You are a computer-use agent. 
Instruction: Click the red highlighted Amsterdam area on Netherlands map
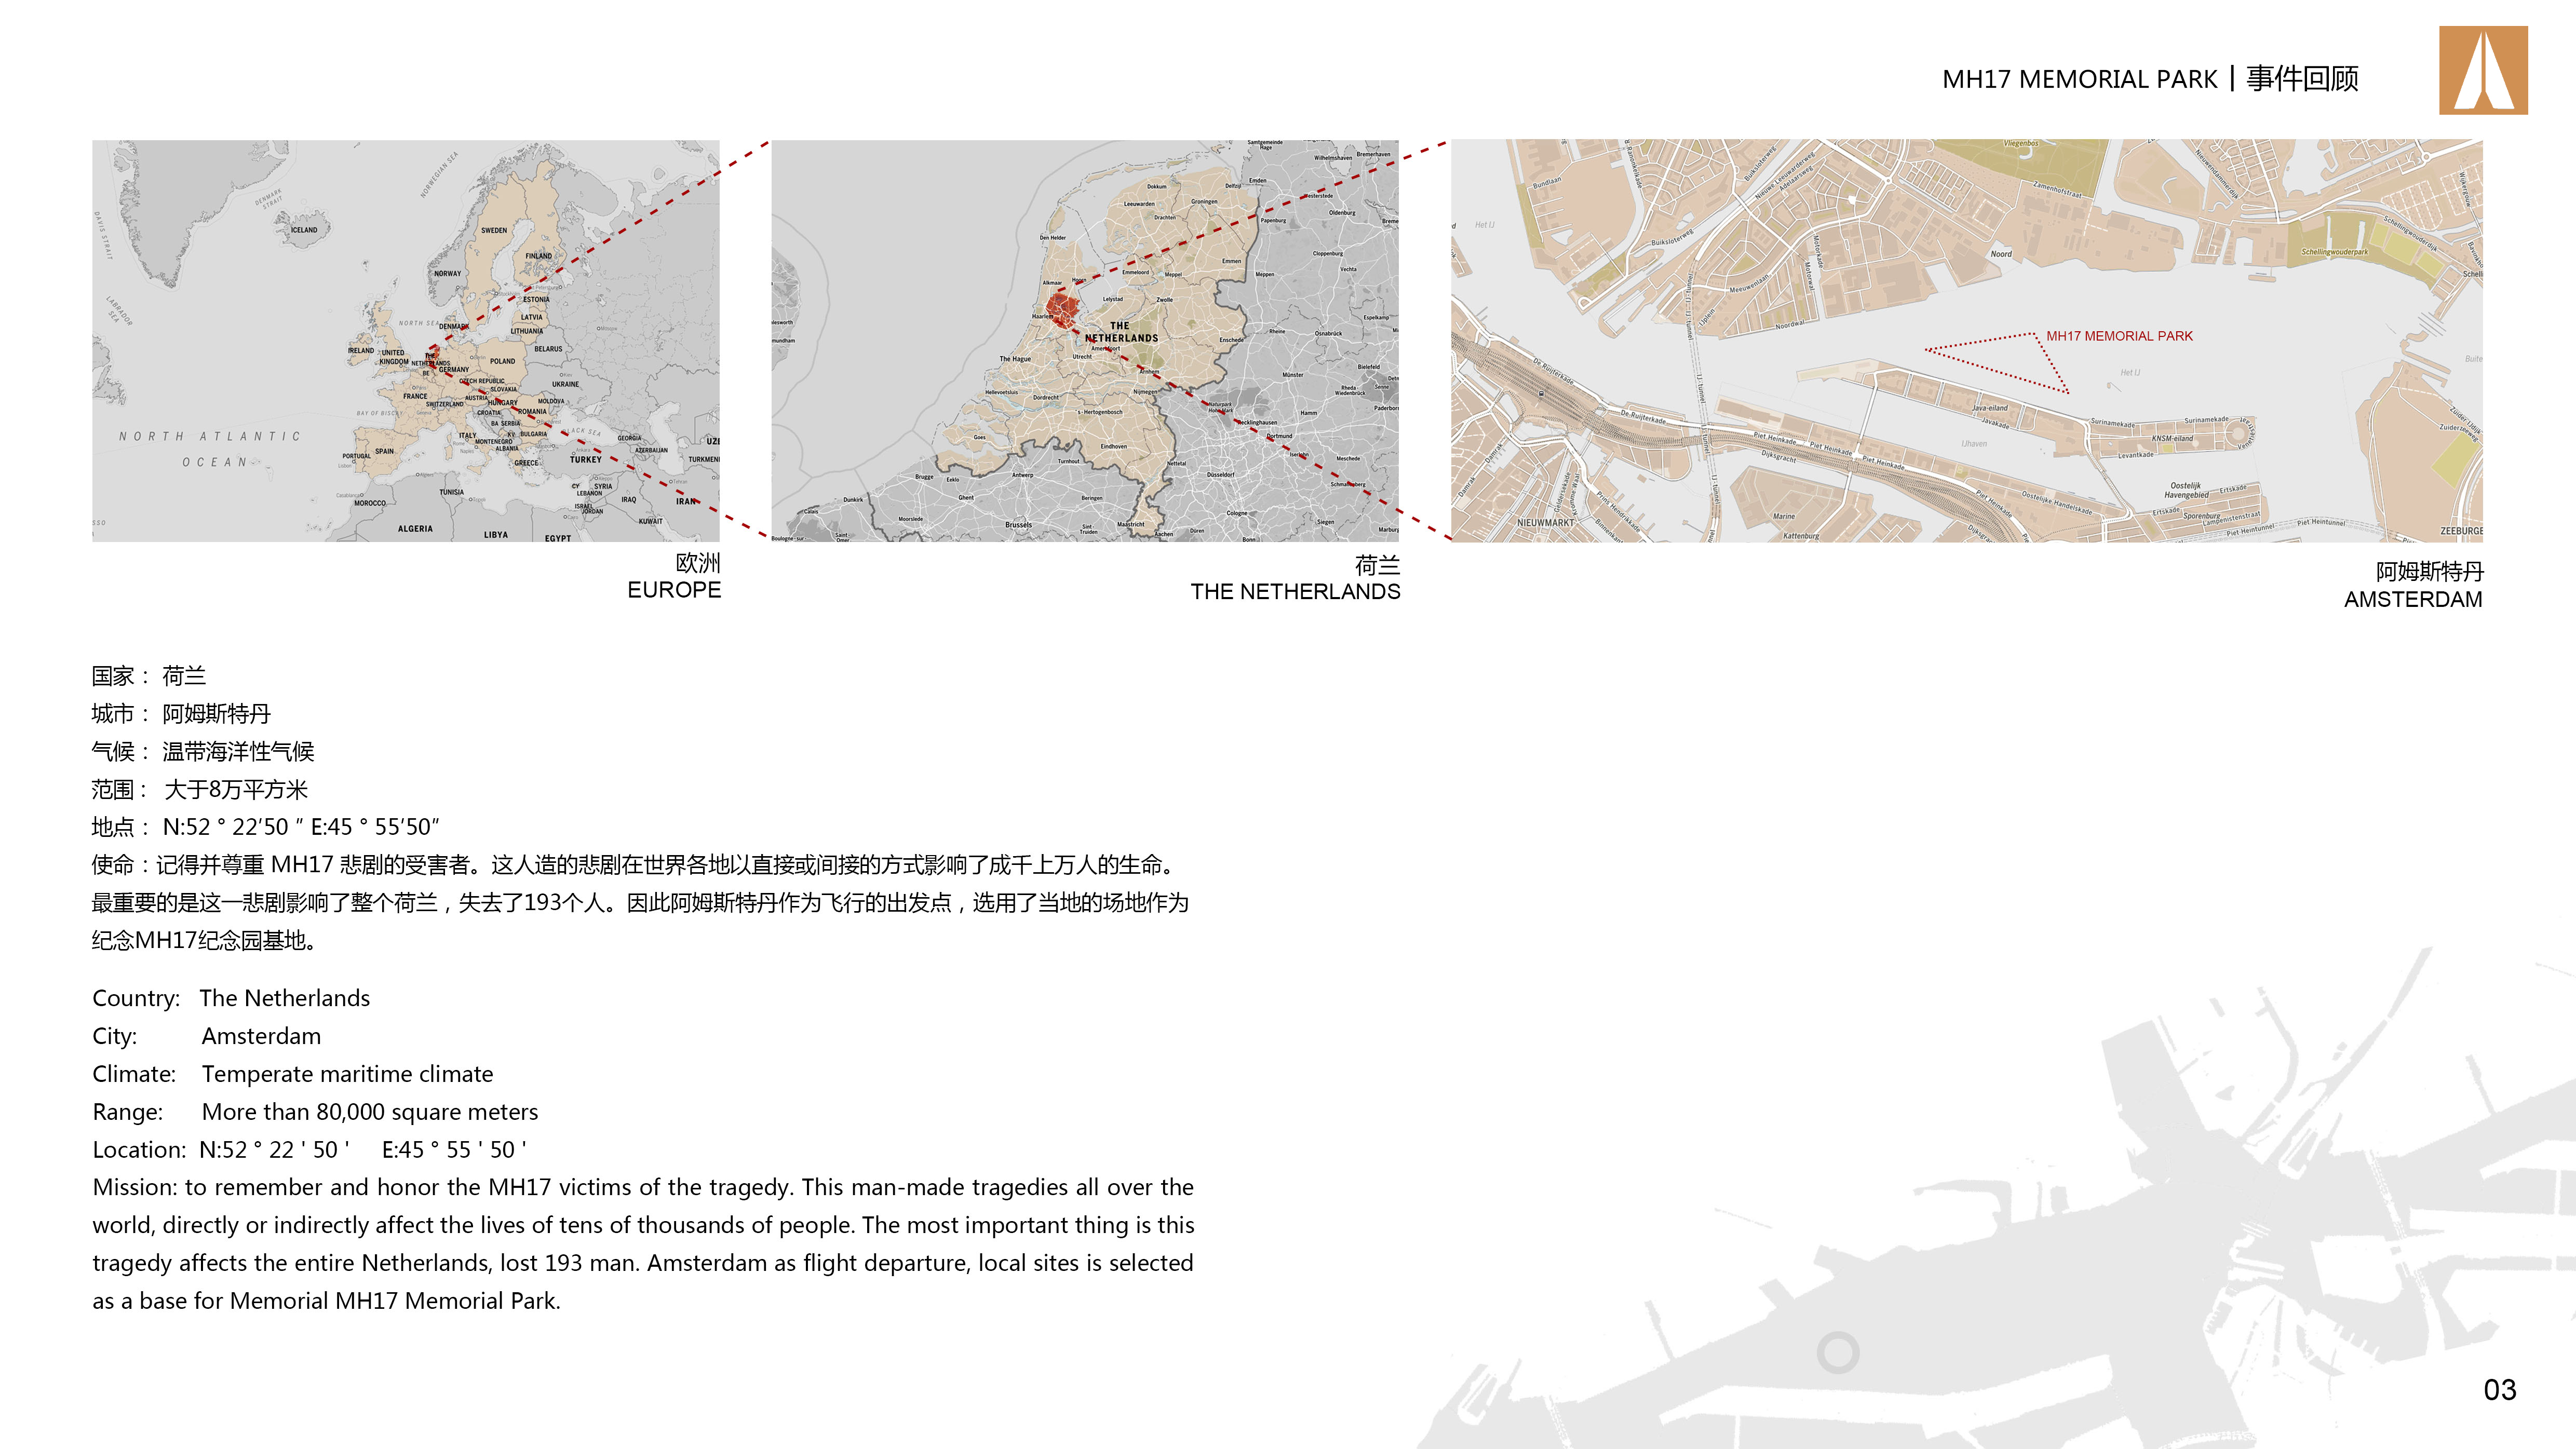[1062, 309]
